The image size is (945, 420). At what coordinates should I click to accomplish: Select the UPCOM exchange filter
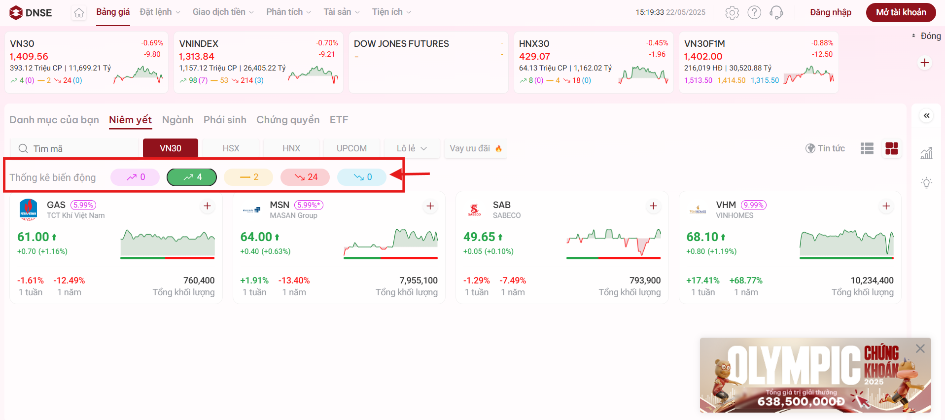tap(351, 148)
